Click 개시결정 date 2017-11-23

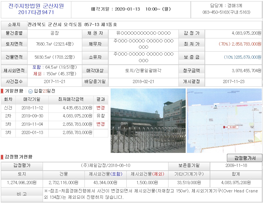point(234,82)
